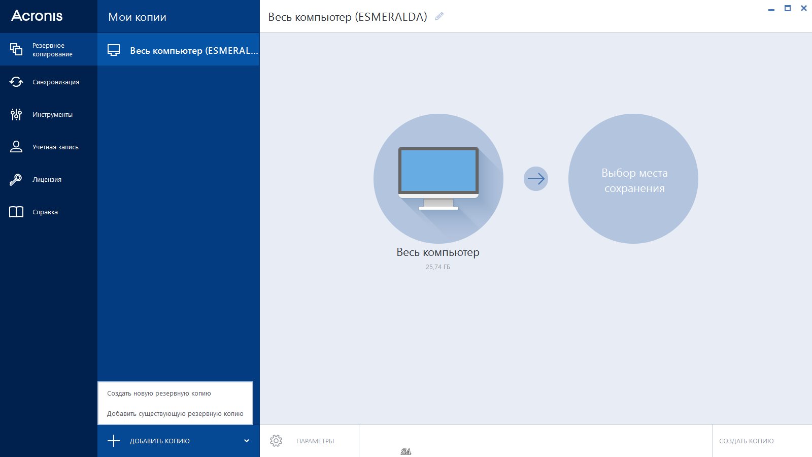Open the Резервное копирование section icon
Viewport: 812px width, 457px height.
pyautogui.click(x=16, y=49)
